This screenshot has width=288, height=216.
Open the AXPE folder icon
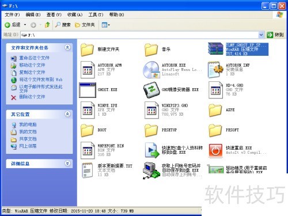215,110
